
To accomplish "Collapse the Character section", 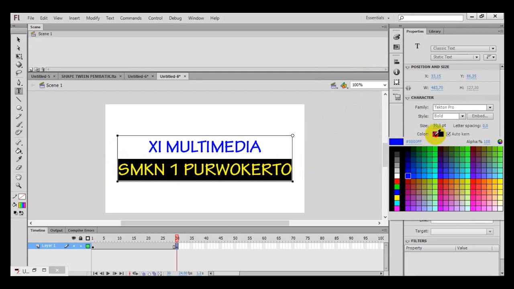I will tap(407, 98).
